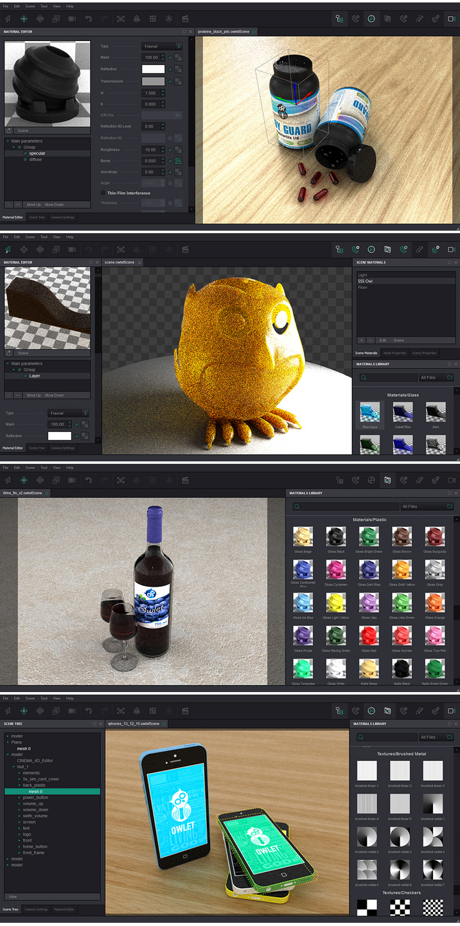Open the proteine_black_pills.owletScene tab
The height and width of the screenshot is (926, 460).
pos(222,31)
